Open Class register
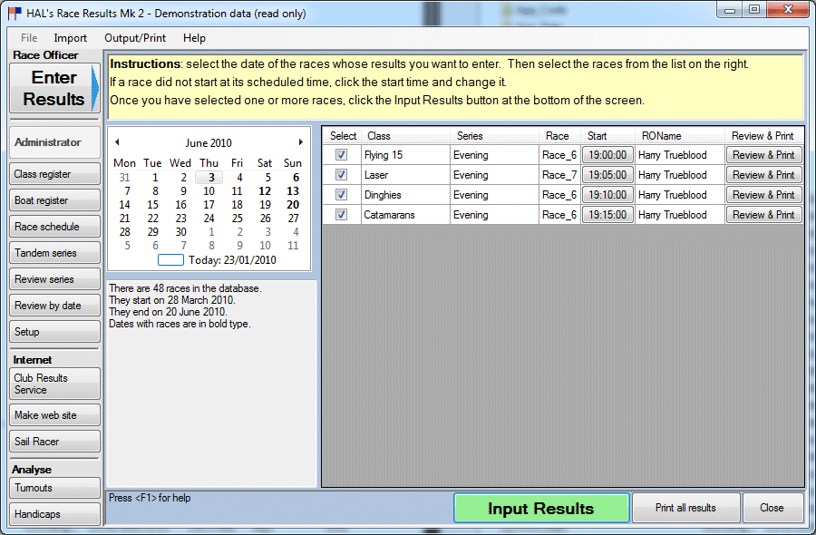The height and width of the screenshot is (535, 816). tap(54, 174)
